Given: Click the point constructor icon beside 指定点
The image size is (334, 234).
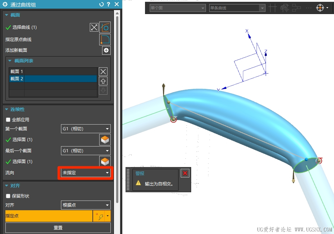Looking at the screenshot, I should click(99, 216).
